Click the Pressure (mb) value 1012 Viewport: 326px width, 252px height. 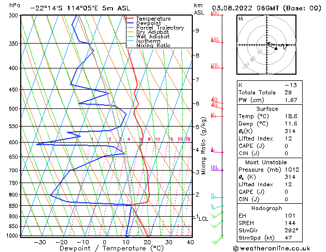click(292, 170)
